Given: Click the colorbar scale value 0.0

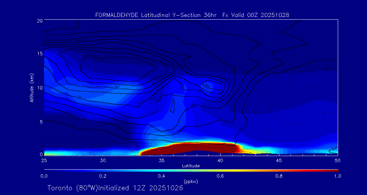Looking at the screenshot, I should click(x=44, y=176).
